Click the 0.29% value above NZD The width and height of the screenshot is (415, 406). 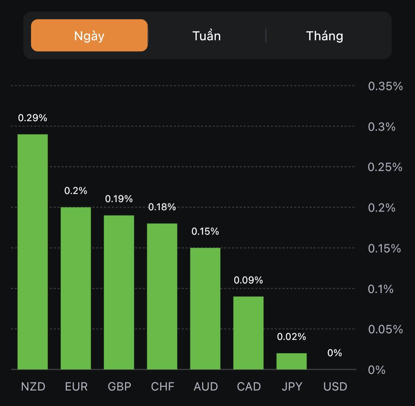point(33,118)
